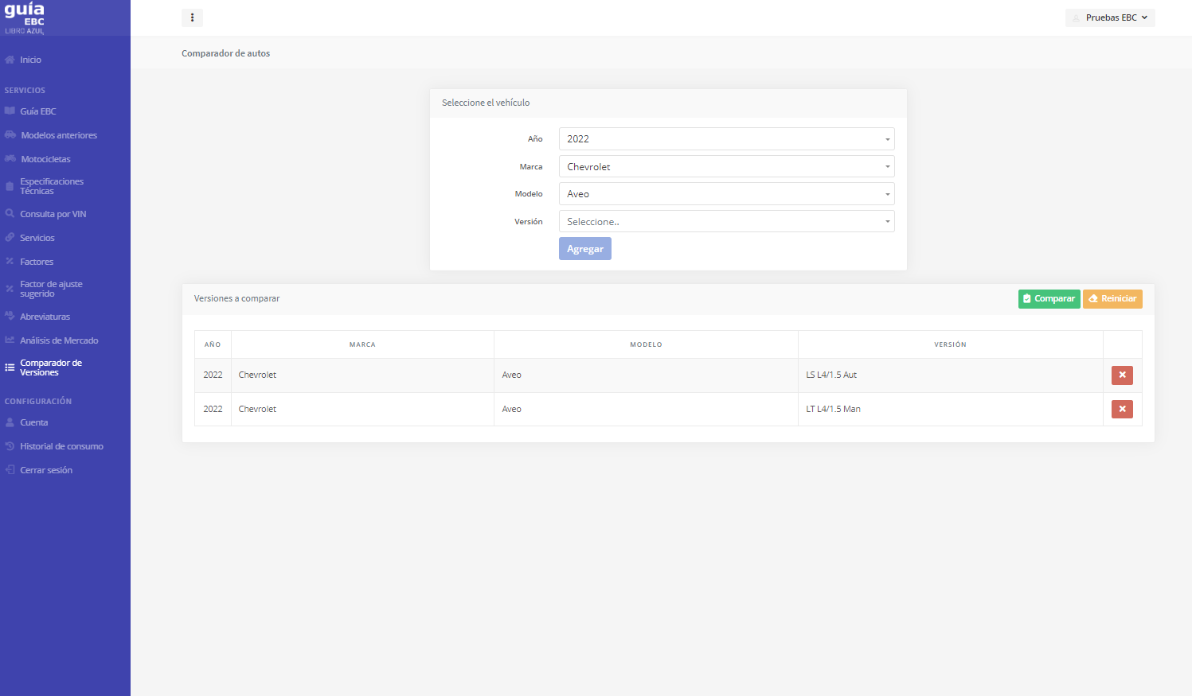Delete the LT L4/1.5 Man row

click(1122, 410)
